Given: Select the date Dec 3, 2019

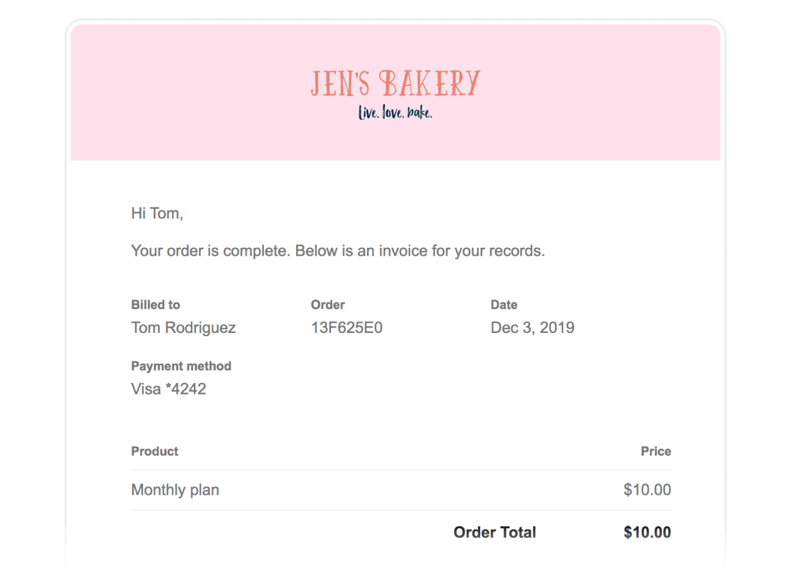Looking at the screenshot, I should (x=532, y=328).
